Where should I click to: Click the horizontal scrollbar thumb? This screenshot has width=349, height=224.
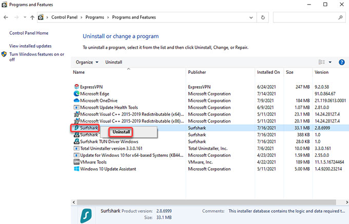[206, 202]
